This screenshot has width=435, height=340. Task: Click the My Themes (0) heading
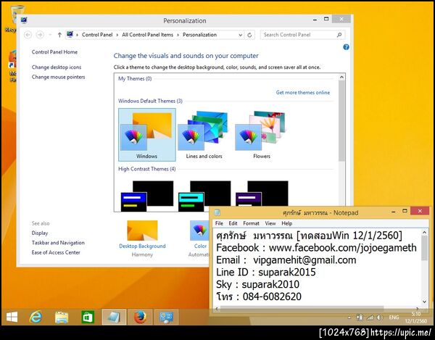[135, 78]
